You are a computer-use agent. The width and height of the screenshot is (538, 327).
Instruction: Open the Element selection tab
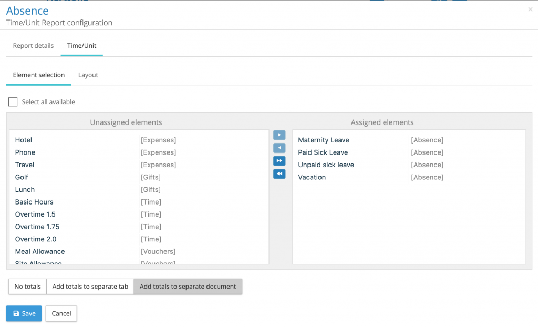coord(39,75)
